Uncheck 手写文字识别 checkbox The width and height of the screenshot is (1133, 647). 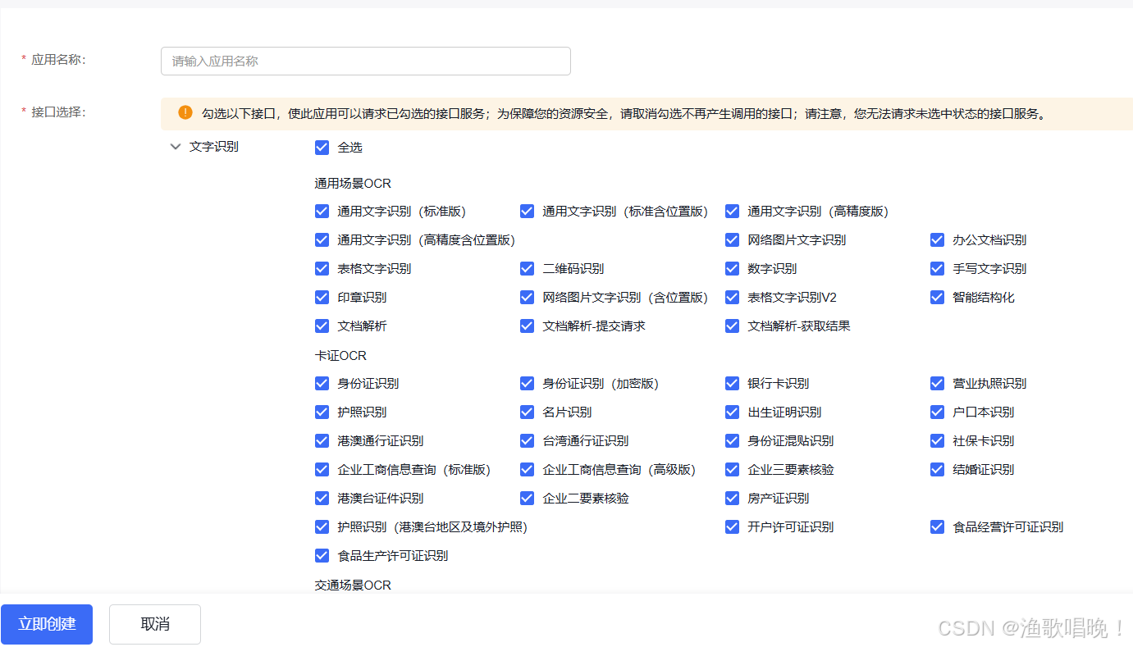point(937,268)
